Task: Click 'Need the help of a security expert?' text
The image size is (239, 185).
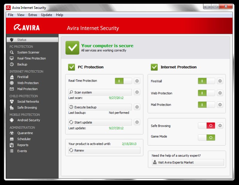Action: (176, 156)
